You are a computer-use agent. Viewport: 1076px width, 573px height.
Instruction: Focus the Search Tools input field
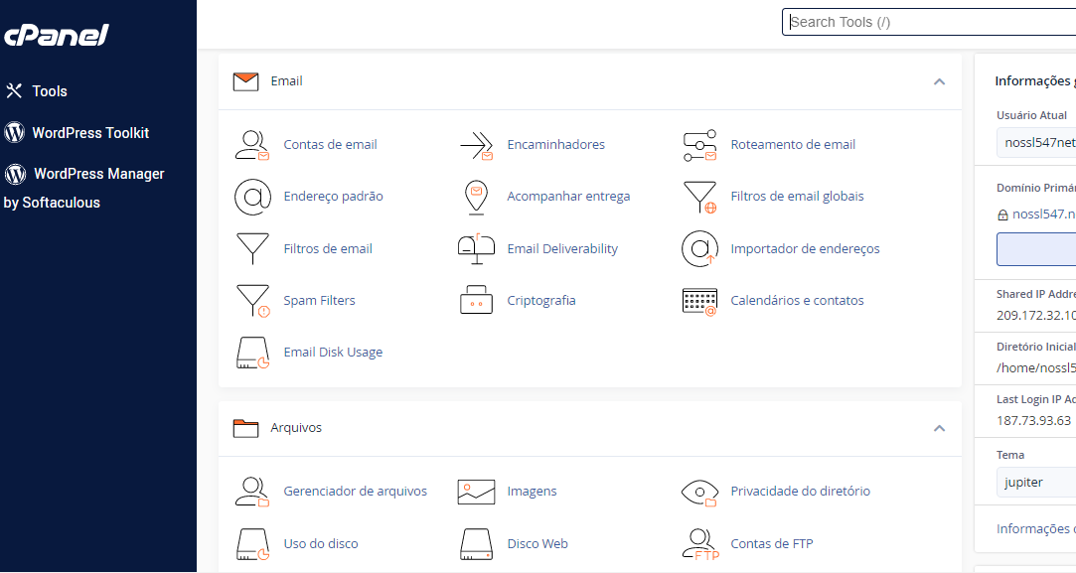(929, 22)
